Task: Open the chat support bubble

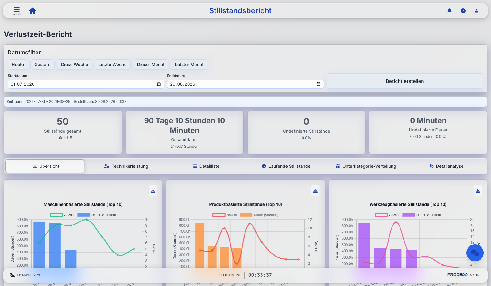Action: (475, 253)
